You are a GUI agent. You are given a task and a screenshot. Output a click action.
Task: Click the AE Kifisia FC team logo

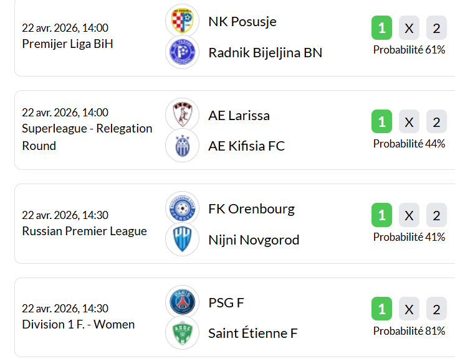183,146
